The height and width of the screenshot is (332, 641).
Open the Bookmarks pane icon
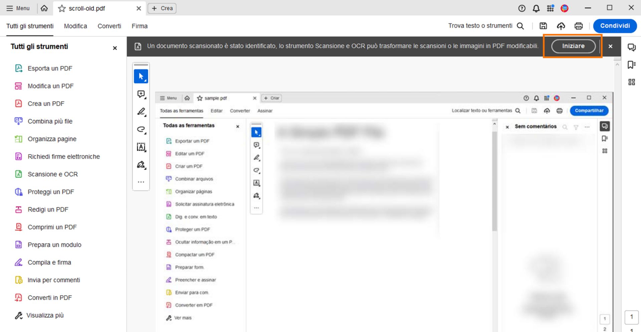click(x=631, y=65)
